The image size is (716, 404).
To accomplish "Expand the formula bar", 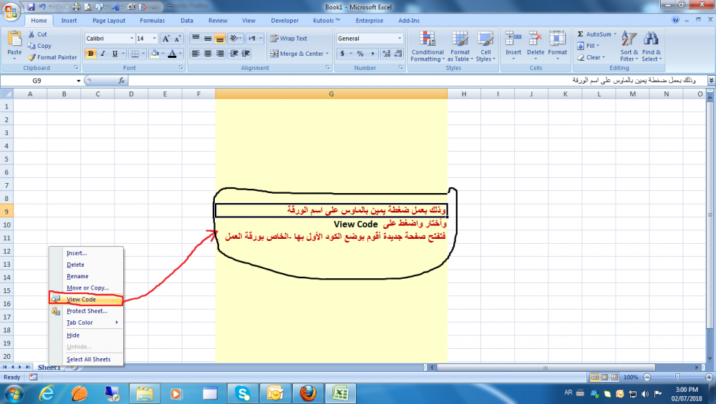I will pos(711,80).
